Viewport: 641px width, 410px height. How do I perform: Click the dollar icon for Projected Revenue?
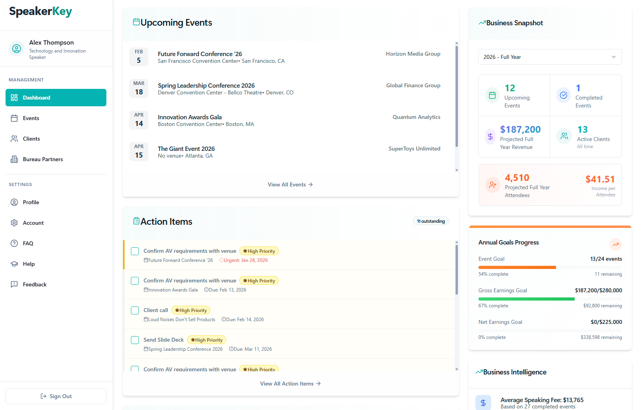[x=490, y=137]
